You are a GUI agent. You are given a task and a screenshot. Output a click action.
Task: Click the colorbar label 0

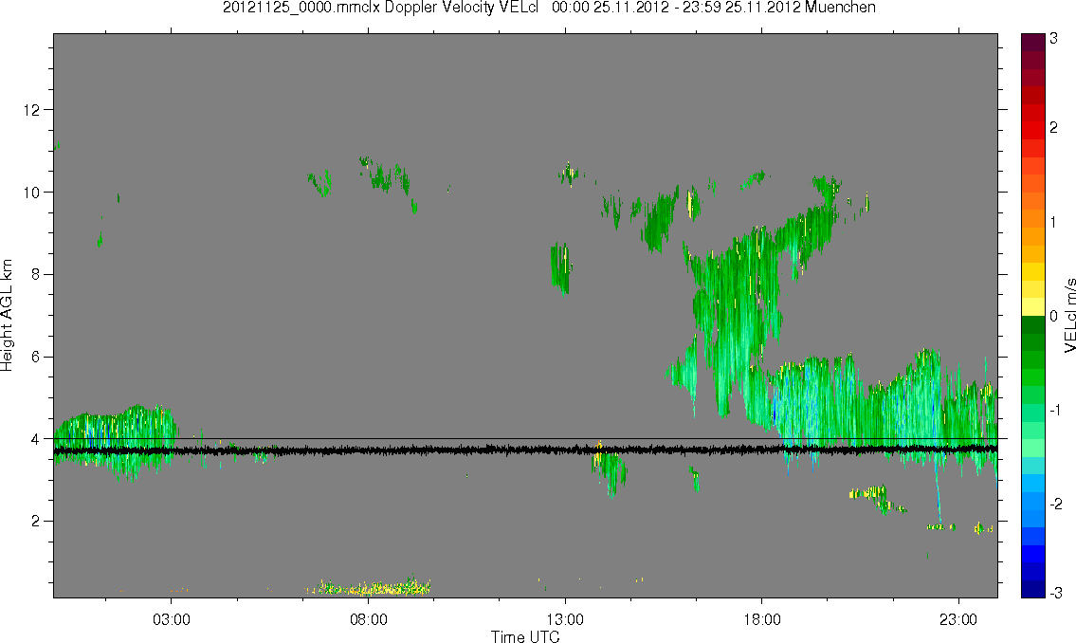1054,317
